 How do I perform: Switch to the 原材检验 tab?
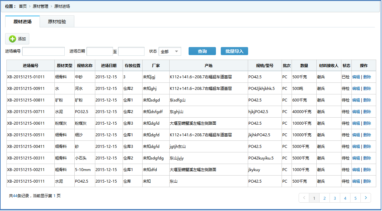57,22
